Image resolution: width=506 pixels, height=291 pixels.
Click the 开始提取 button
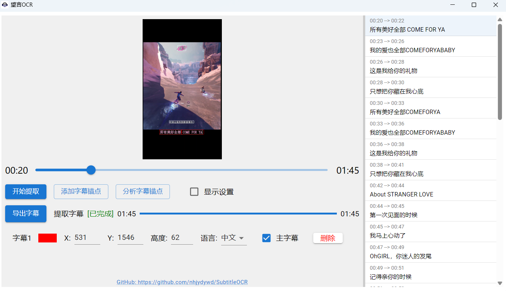26,192
